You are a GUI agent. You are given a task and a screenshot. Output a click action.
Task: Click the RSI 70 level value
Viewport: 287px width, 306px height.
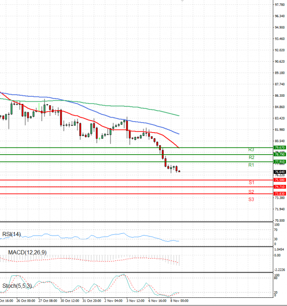click(x=276, y=230)
